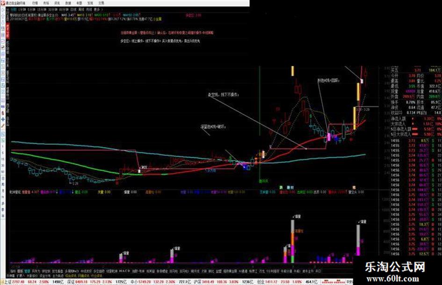442x285 pixels.
Task: Select the MACD indicator tab at the bottom
Action: pos(124,271)
